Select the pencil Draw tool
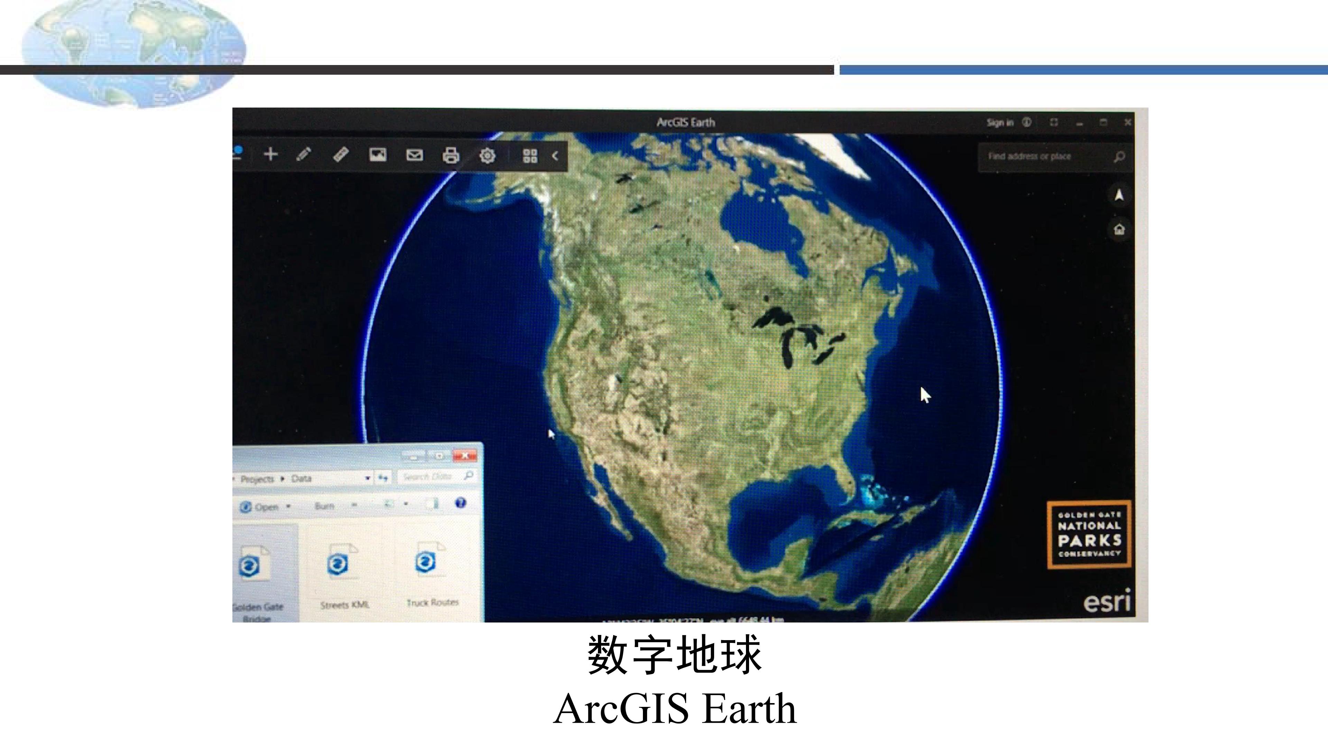The image size is (1328, 747). pyautogui.click(x=304, y=154)
